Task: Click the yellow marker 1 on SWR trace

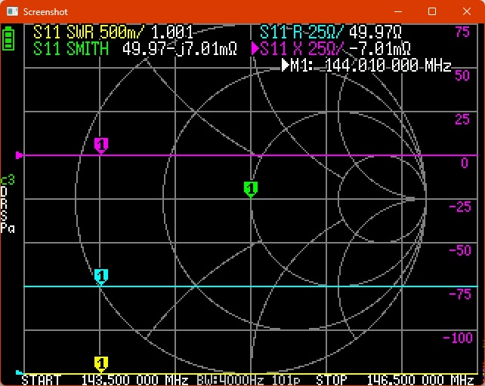Action: click(101, 363)
